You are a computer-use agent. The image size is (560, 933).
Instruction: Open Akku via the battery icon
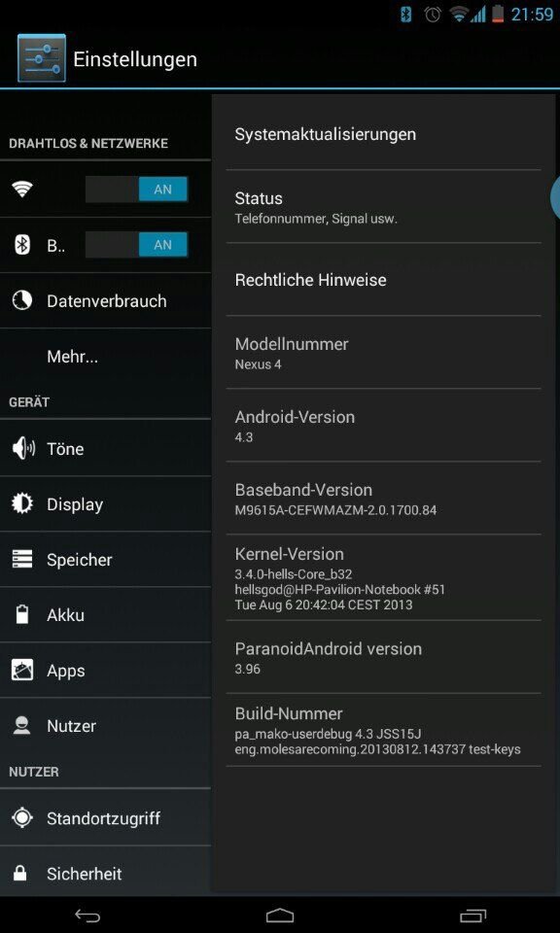click(x=22, y=614)
